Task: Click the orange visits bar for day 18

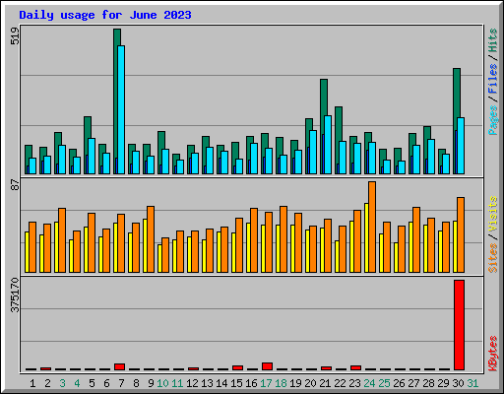Action: tap(283, 239)
